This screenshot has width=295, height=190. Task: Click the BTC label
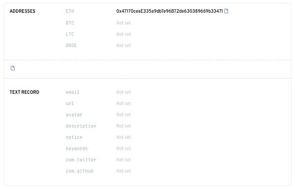[70, 23]
